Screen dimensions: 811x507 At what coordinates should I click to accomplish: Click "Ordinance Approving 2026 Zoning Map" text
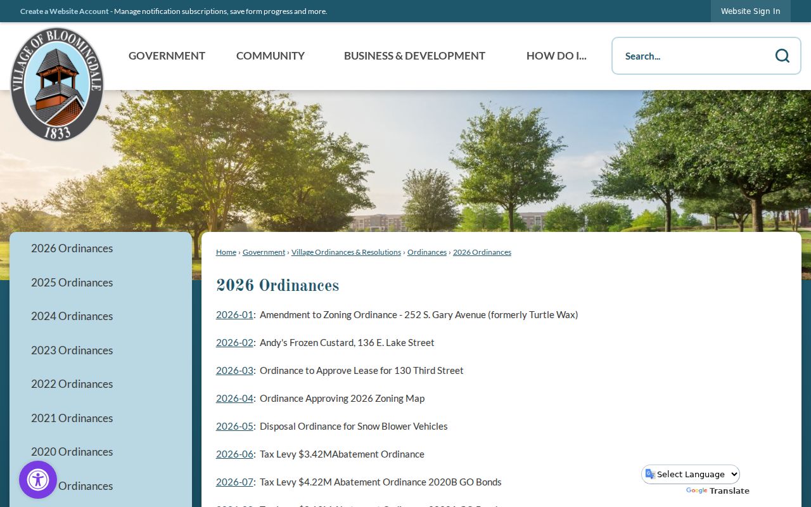342,399
